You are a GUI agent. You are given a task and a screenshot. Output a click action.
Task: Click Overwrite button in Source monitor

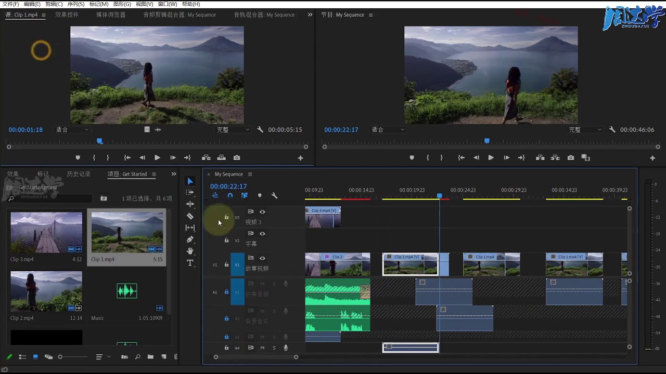click(222, 158)
